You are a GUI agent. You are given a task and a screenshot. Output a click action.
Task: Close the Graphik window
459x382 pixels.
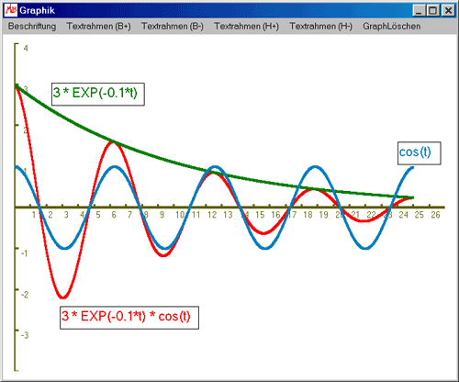click(x=448, y=11)
